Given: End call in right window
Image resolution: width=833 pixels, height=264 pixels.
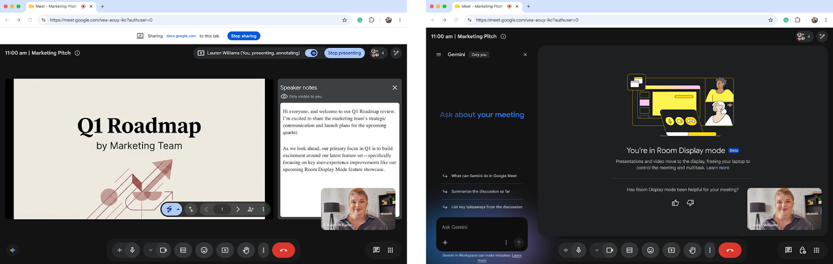Looking at the screenshot, I should click(x=730, y=250).
